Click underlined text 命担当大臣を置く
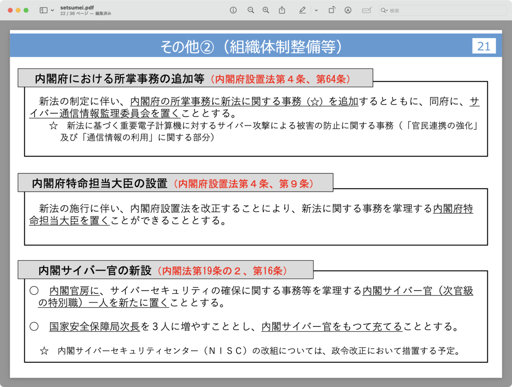512x387 pixels. [x=69, y=221]
